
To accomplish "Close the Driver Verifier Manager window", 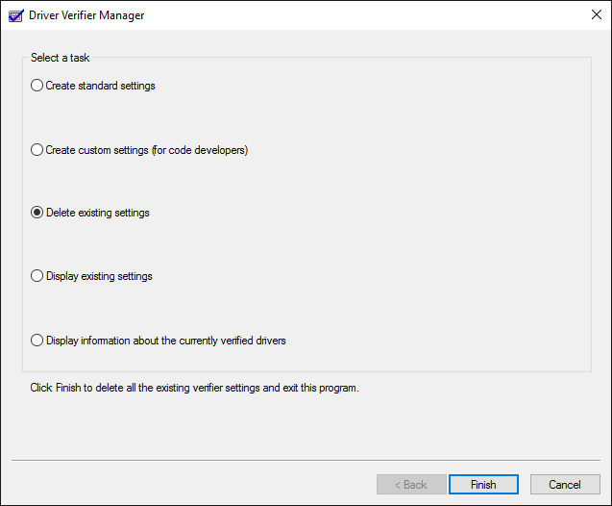I will [x=596, y=14].
